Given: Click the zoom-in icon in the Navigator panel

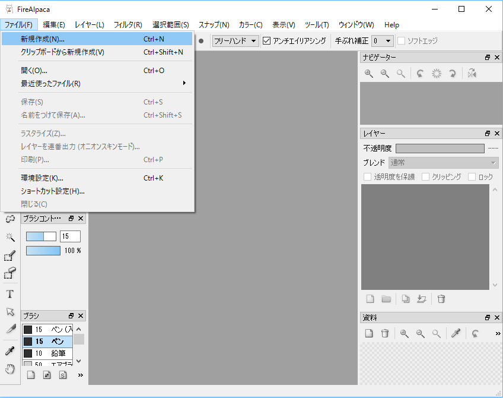Looking at the screenshot, I should pos(369,73).
